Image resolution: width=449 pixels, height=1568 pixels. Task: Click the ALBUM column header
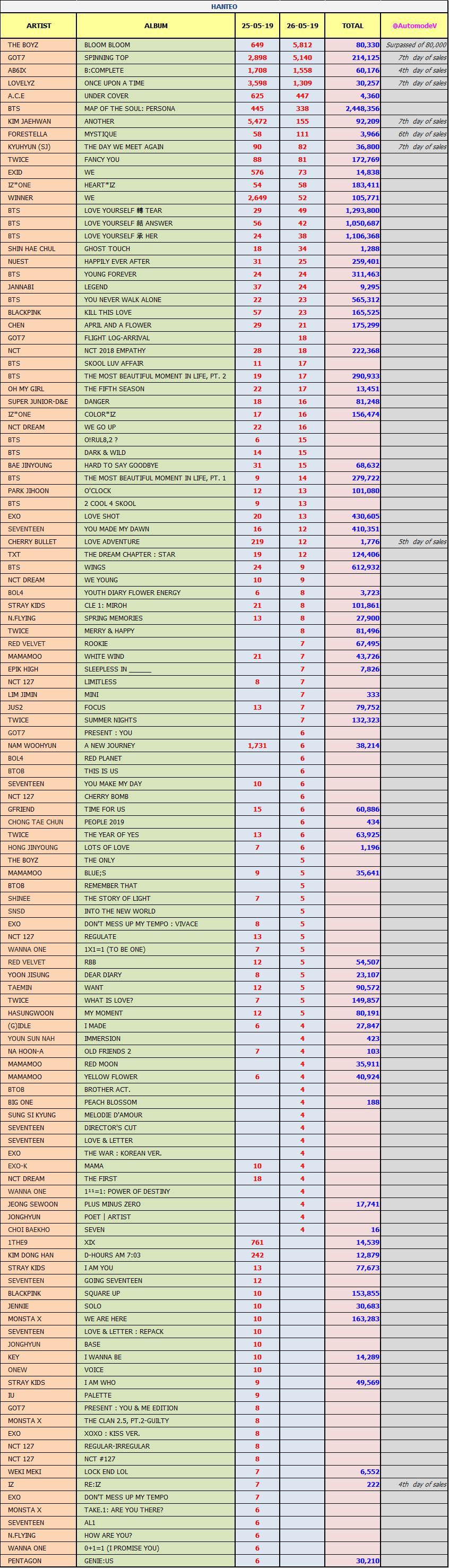(156, 26)
